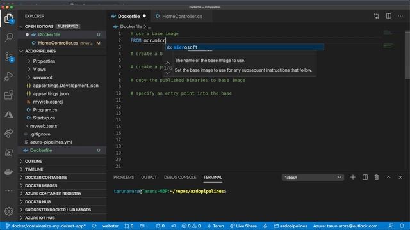
Task: Open the PowerShell terminal-style activity icon
Action: (x=9, y=153)
